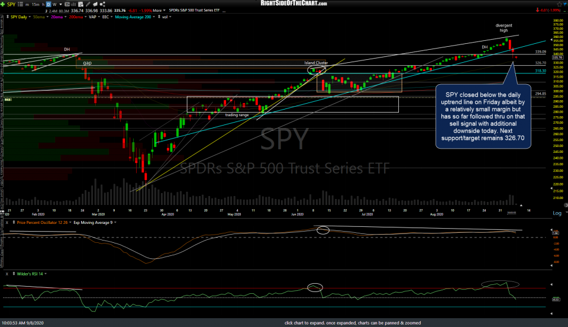
Task: Click the 'Island Cluster' annotation label
Action: pyautogui.click(x=316, y=63)
